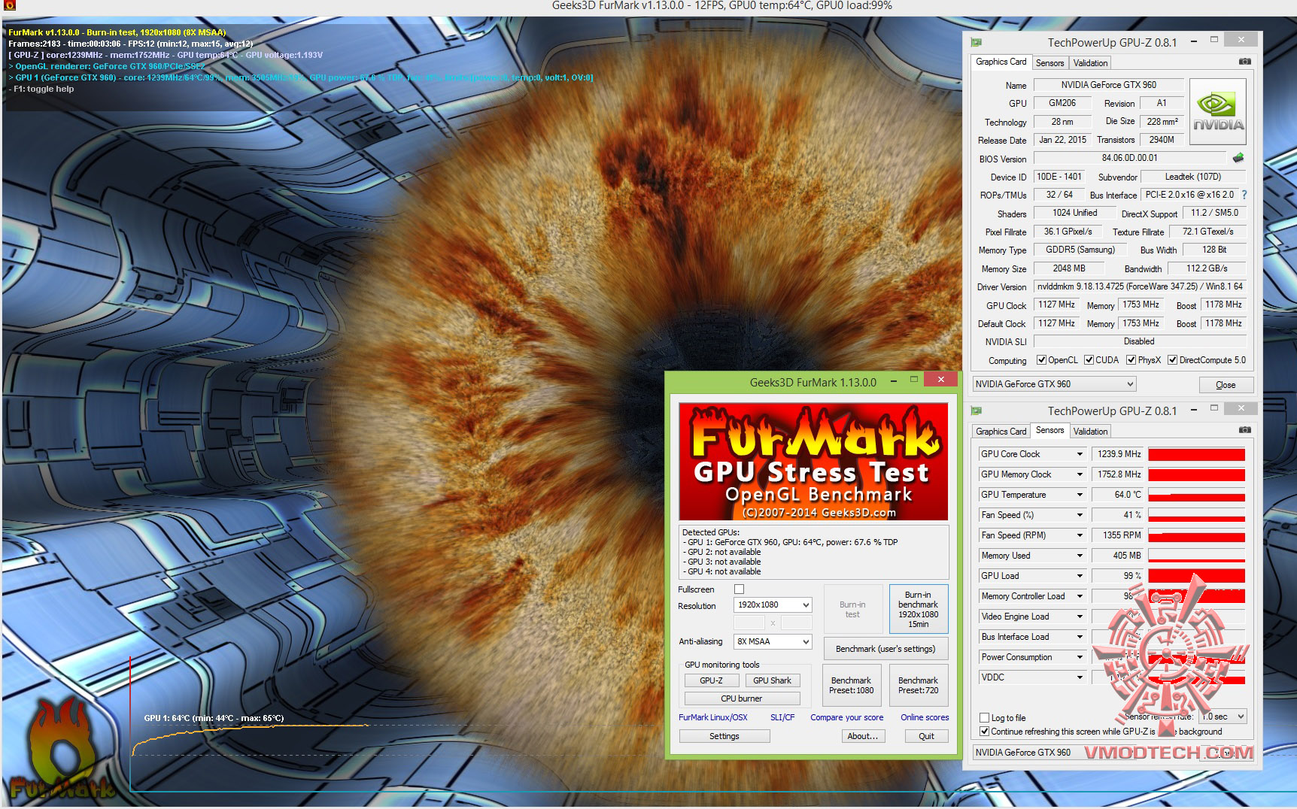Viewport: 1297px width, 809px height.
Task: Expand the Fan Speed (RPM) sensor dropdown
Action: pyautogui.click(x=1080, y=535)
